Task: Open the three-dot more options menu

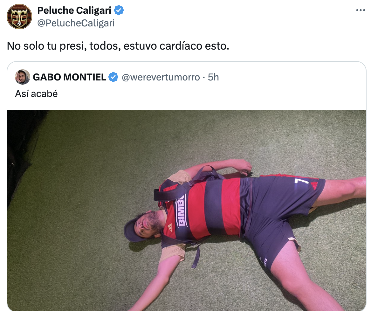Action: pyautogui.click(x=361, y=10)
